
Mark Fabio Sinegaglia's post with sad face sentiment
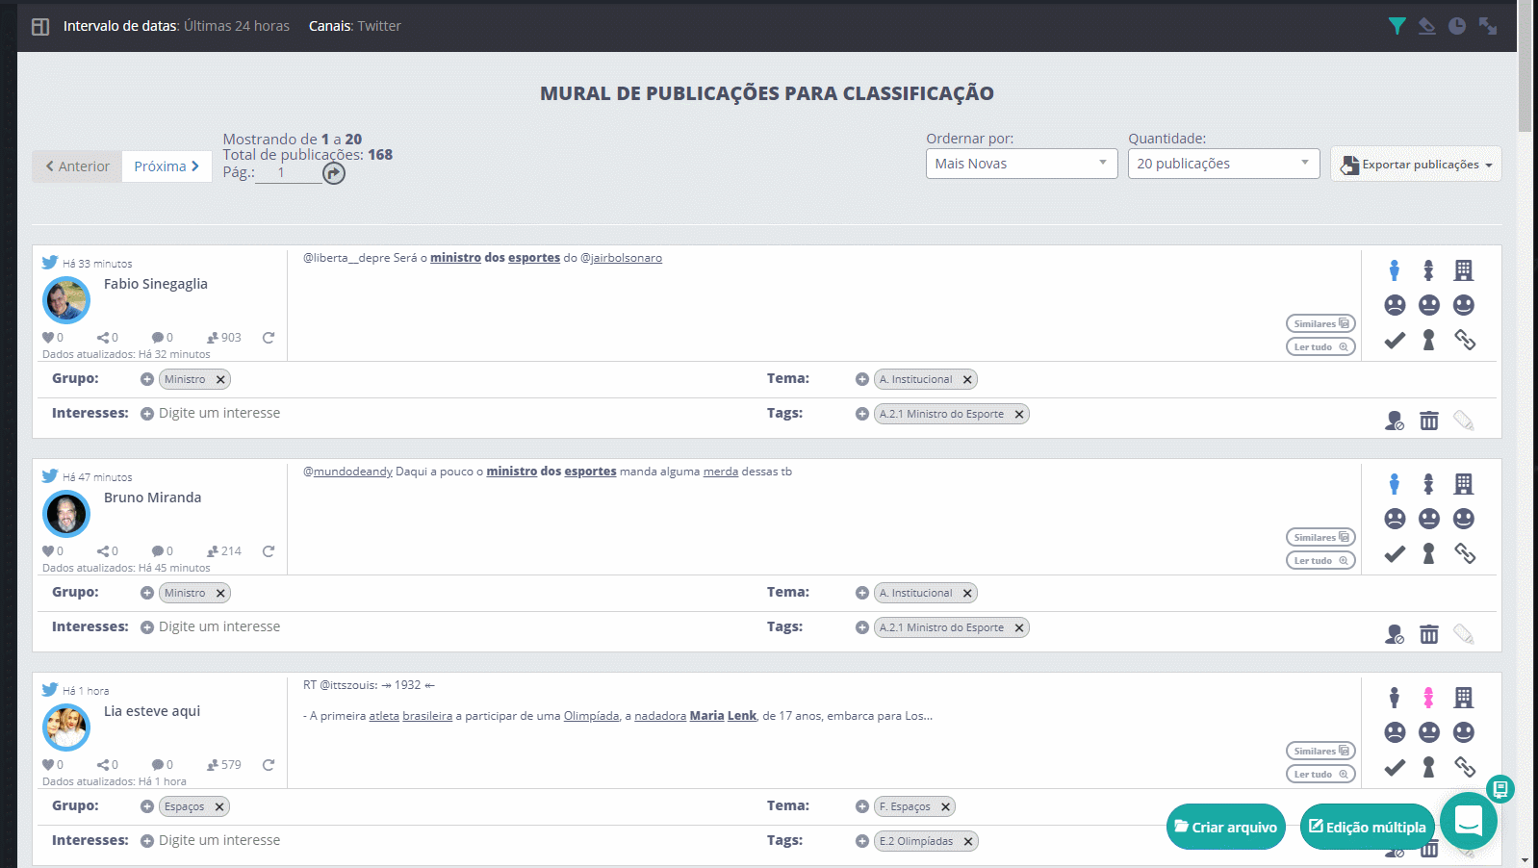[1395, 305]
